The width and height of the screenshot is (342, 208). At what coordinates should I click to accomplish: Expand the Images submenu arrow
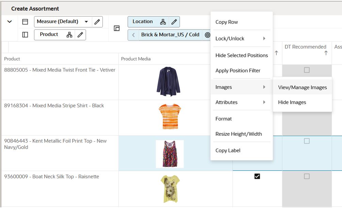(x=264, y=87)
